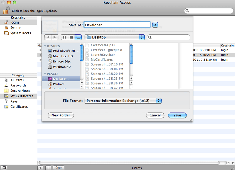Click the file list scrollbar thumb
The image size is (235, 170).
tap(131, 54)
